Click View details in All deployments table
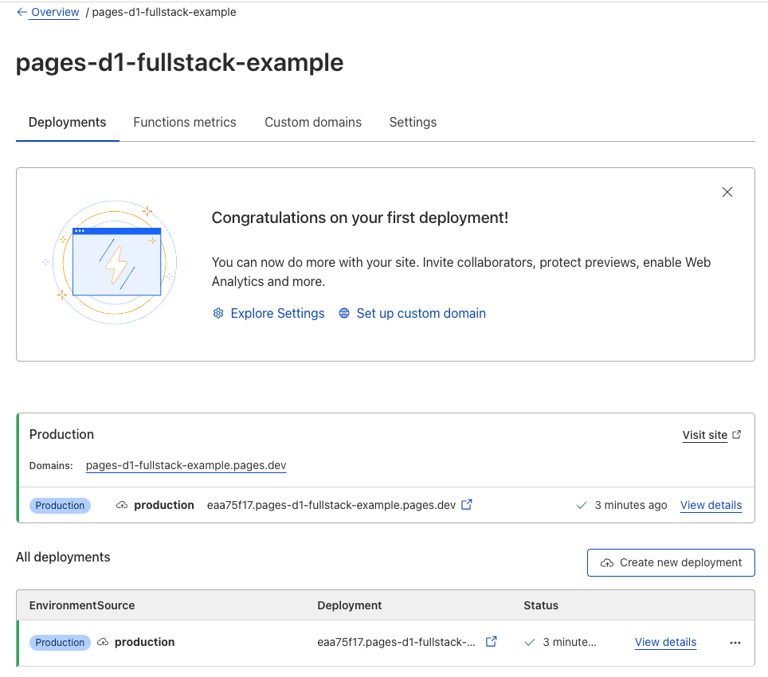Image resolution: width=768 pixels, height=677 pixels. (665, 642)
